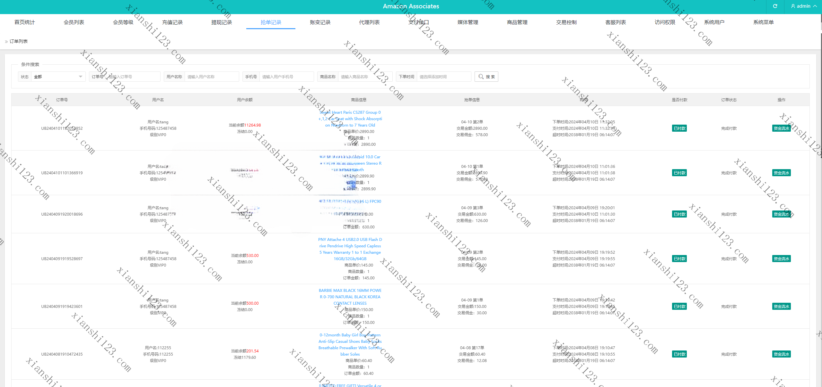Open the 下单时间 date picker field

tap(444, 77)
